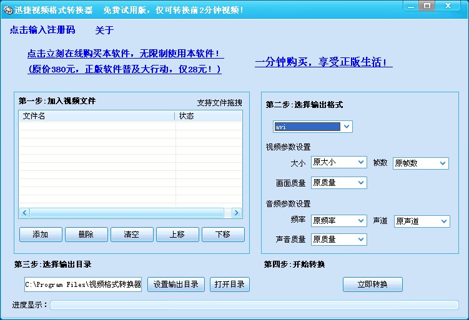The height and width of the screenshot is (320, 469).
Task: Open 点击输入注册码 menu
Action: [42, 30]
